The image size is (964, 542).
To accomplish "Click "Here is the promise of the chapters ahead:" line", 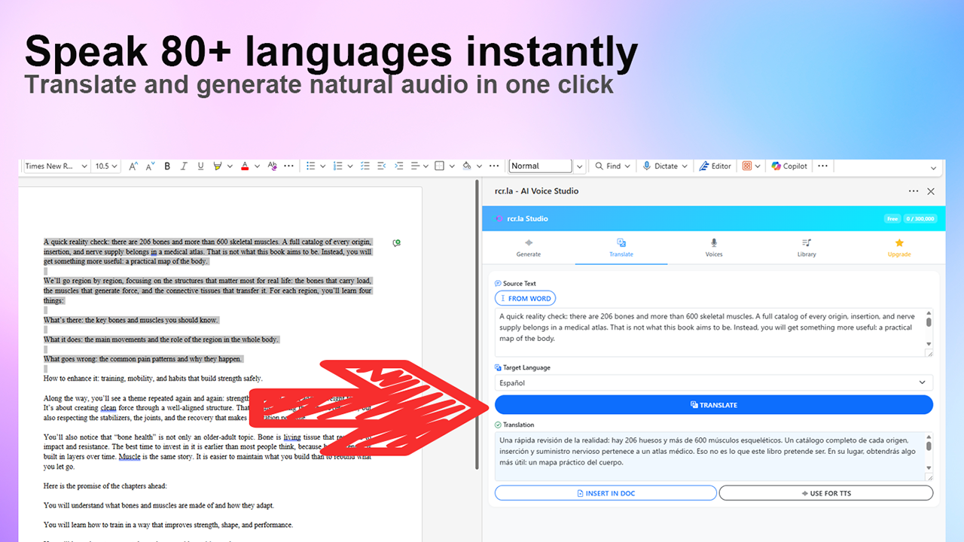I will click(x=105, y=486).
